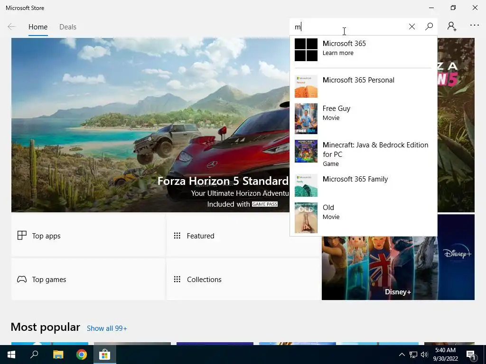Open the Forza Horizon 5 Standard banner
486x364 pixels.
(150, 125)
